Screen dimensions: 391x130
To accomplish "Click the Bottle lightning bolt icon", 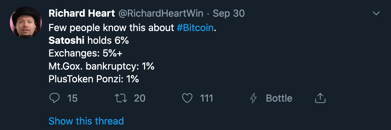I will (253, 98).
